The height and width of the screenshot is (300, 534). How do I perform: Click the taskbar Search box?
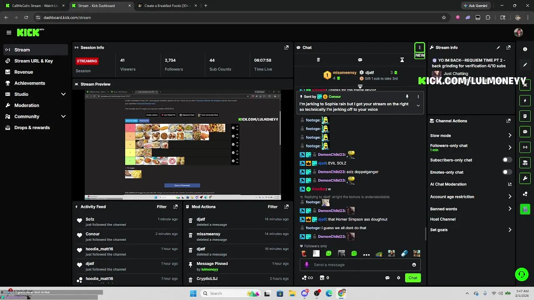click(x=229, y=293)
